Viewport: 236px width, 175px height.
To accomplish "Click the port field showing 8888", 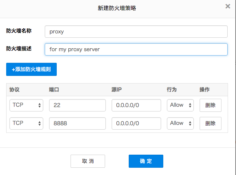I will click(x=77, y=123).
